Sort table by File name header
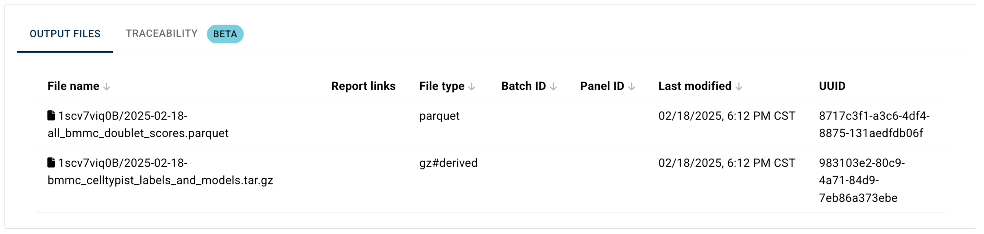Screen dimensions: 984x234 pos(73,86)
